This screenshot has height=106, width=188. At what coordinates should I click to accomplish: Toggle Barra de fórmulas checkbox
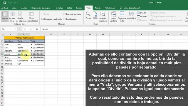pyautogui.click(x=64, y=14)
